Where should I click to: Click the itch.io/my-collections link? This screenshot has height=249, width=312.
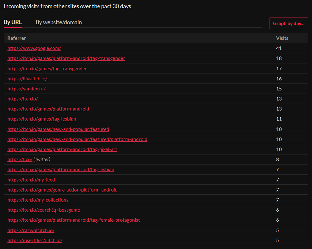[x=38, y=200]
